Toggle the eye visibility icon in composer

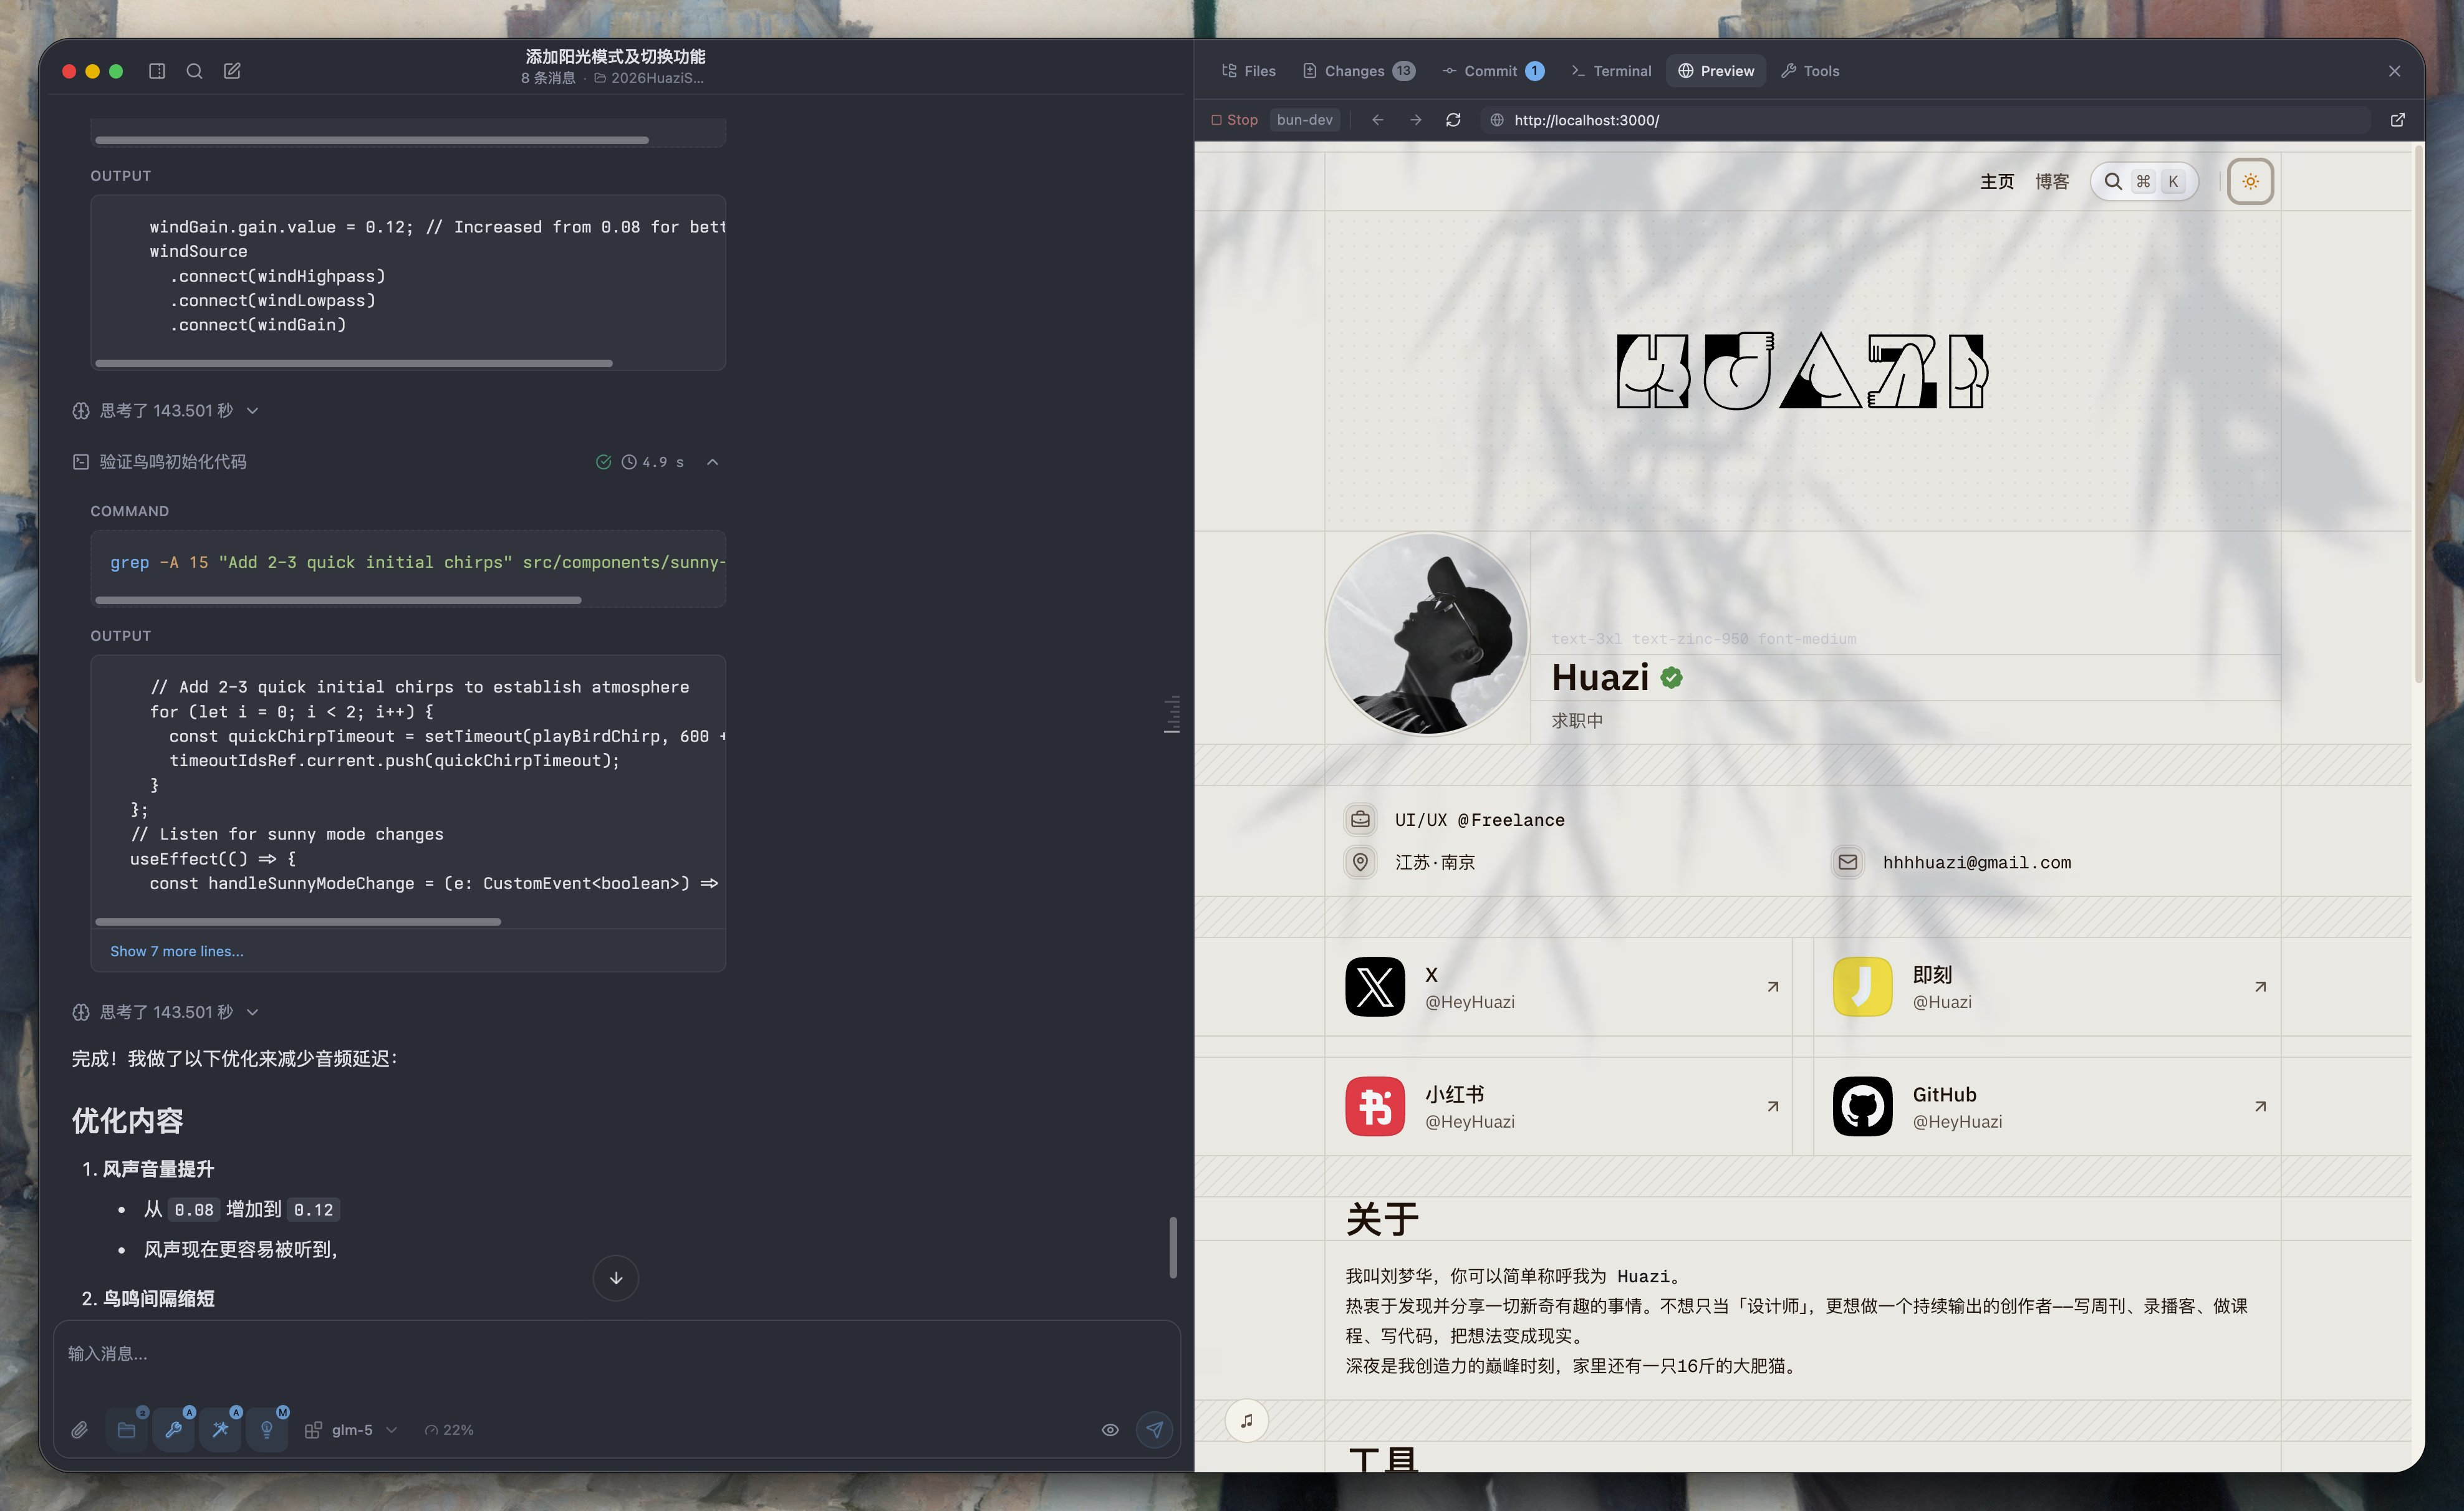(x=1110, y=1430)
